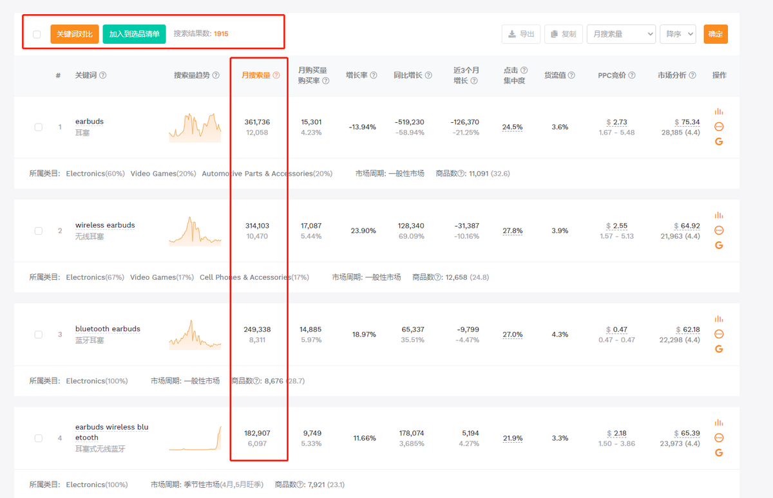Select the checkbox for the earbuds keyword
Viewport: 773px width, 498px height.
(37, 127)
